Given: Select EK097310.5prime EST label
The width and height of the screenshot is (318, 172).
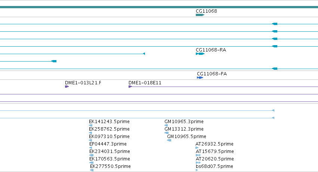Looking at the screenshot, I should coord(109,137).
